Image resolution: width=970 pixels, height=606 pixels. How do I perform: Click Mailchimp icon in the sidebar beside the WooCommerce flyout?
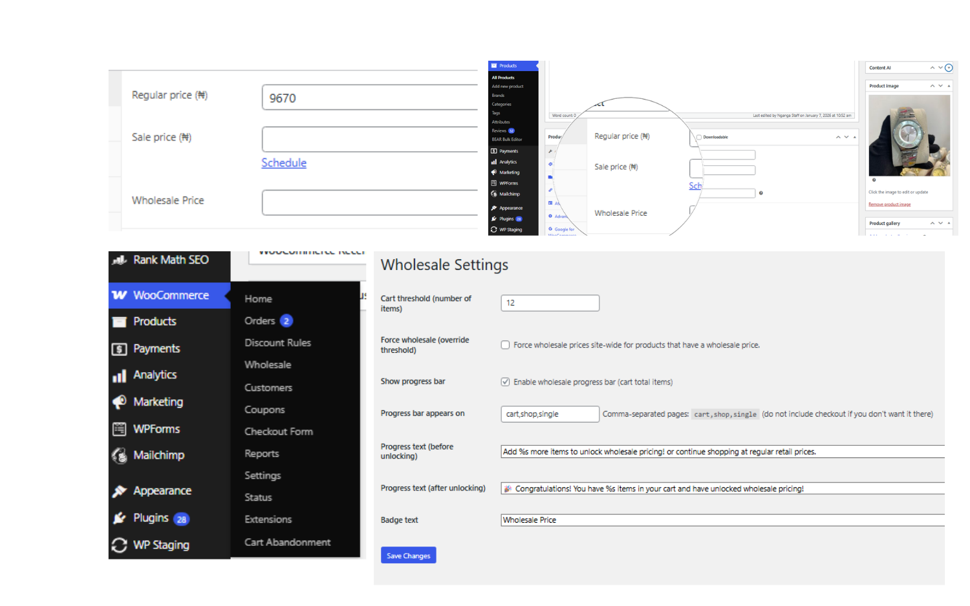[x=119, y=455]
